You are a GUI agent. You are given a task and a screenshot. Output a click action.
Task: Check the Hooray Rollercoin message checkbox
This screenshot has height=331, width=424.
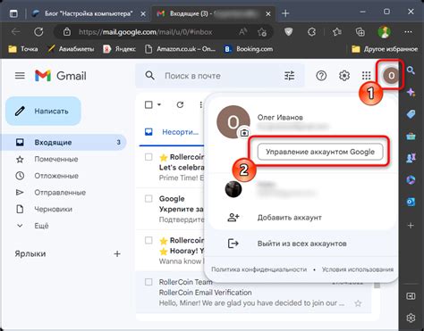tap(148, 240)
